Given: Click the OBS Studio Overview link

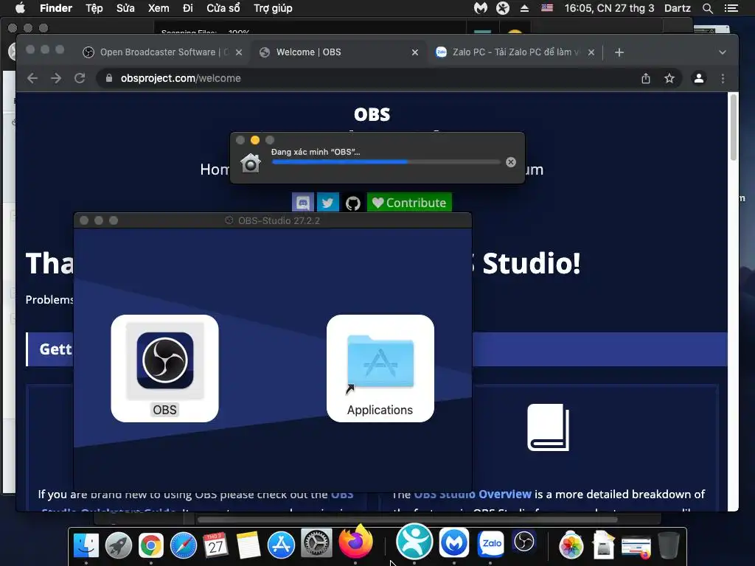Looking at the screenshot, I should click(x=473, y=495).
